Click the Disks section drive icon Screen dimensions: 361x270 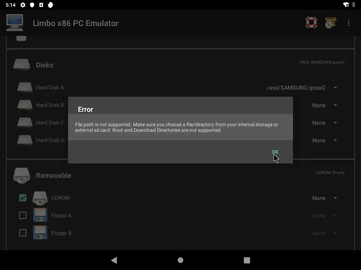click(x=22, y=65)
